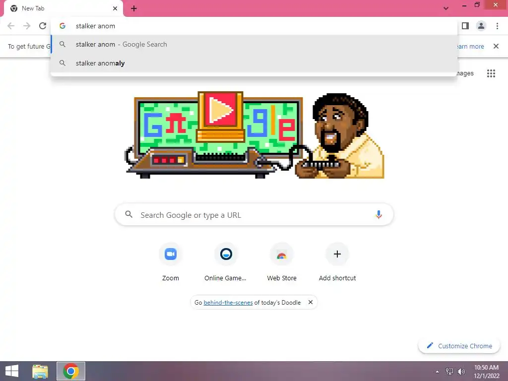The width and height of the screenshot is (508, 381).
Task: Click the omnibox with 'stalker anom'
Action: tap(254, 26)
